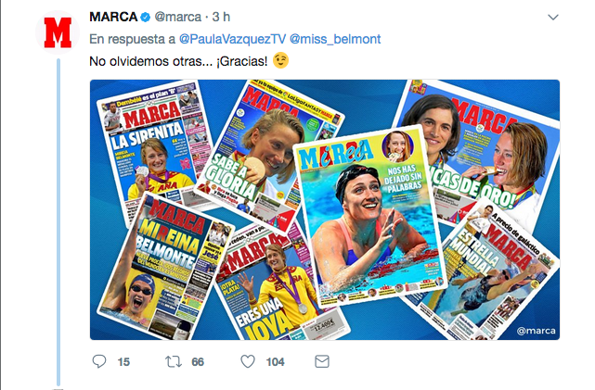Like the tweet with the heart icon
Image resolution: width=595 pixels, height=390 pixels.
coord(248,361)
